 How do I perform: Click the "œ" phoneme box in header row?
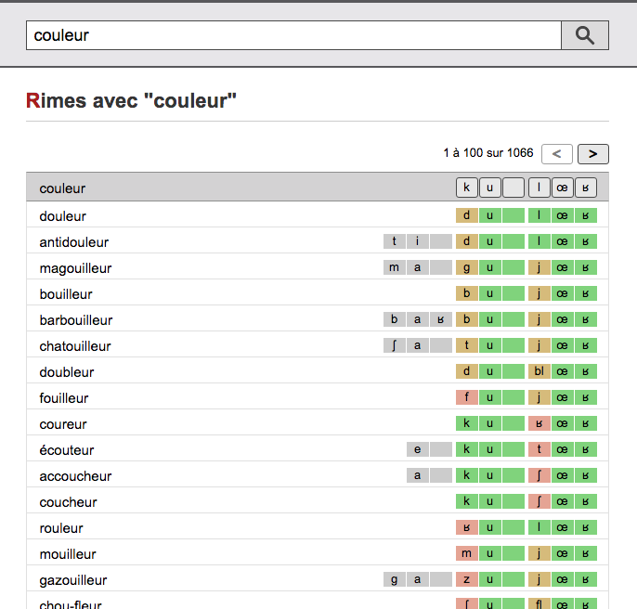coord(563,188)
